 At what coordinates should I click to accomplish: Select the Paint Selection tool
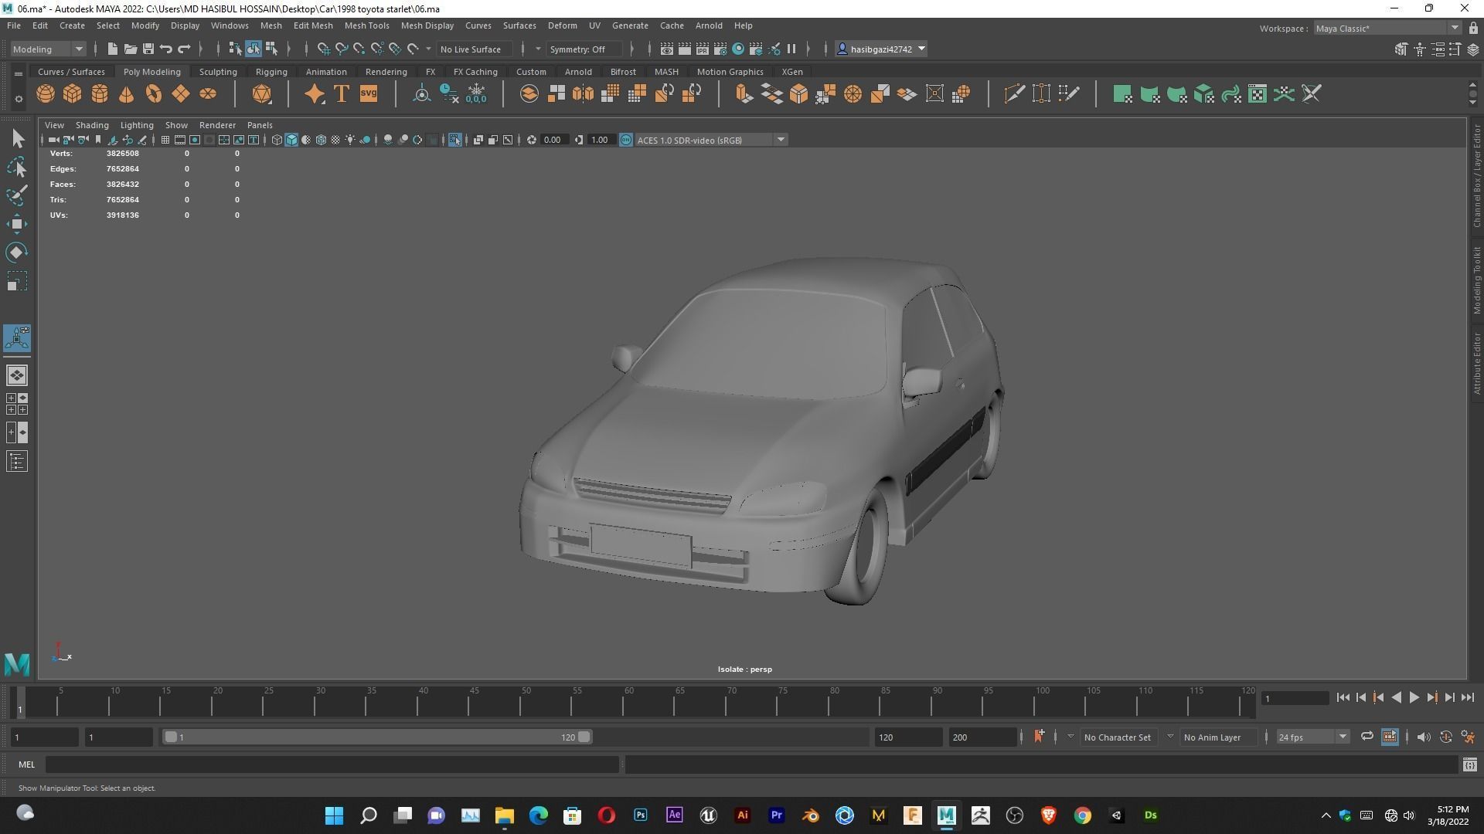[x=17, y=195]
